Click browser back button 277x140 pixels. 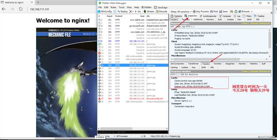pyautogui.click(x=4, y=9)
